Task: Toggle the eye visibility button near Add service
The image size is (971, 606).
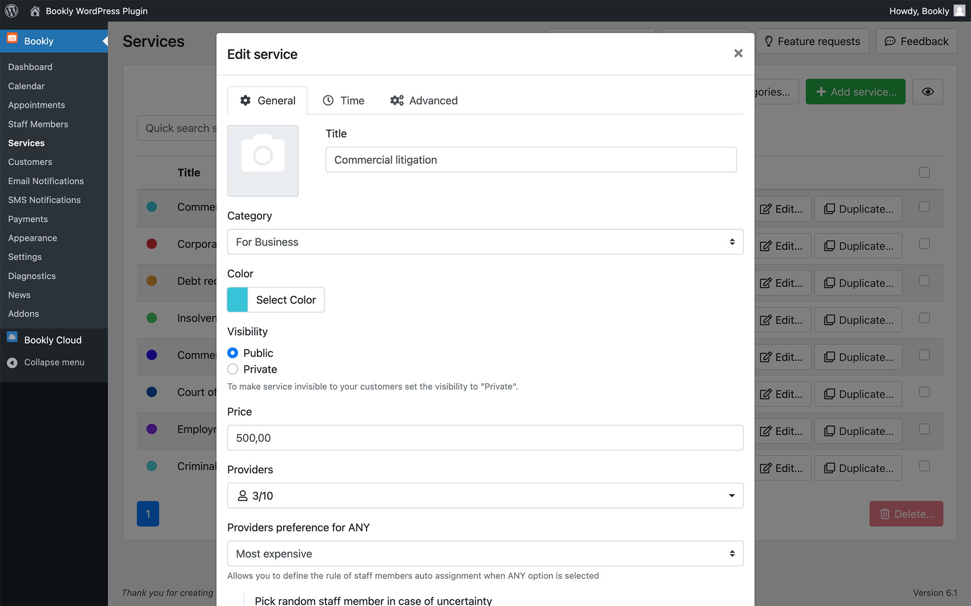Action: (927, 92)
